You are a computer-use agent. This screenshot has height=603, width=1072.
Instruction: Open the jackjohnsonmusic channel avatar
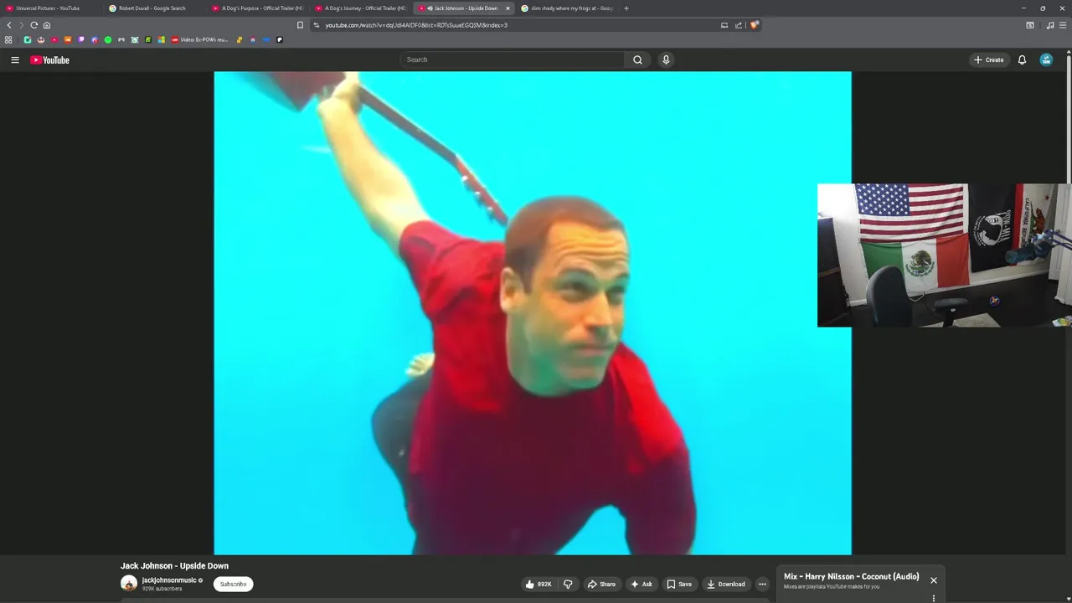point(129,584)
